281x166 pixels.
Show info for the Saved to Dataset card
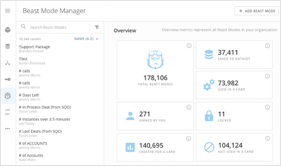point(267,46)
